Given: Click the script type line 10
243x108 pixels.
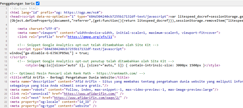Looking at the screenshot, I should pos(71,49).
